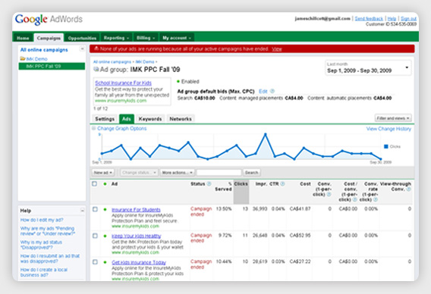This screenshot has width=431, height=294.
Task: Open Insurance For Students ad title
Action: pyautogui.click(x=136, y=210)
